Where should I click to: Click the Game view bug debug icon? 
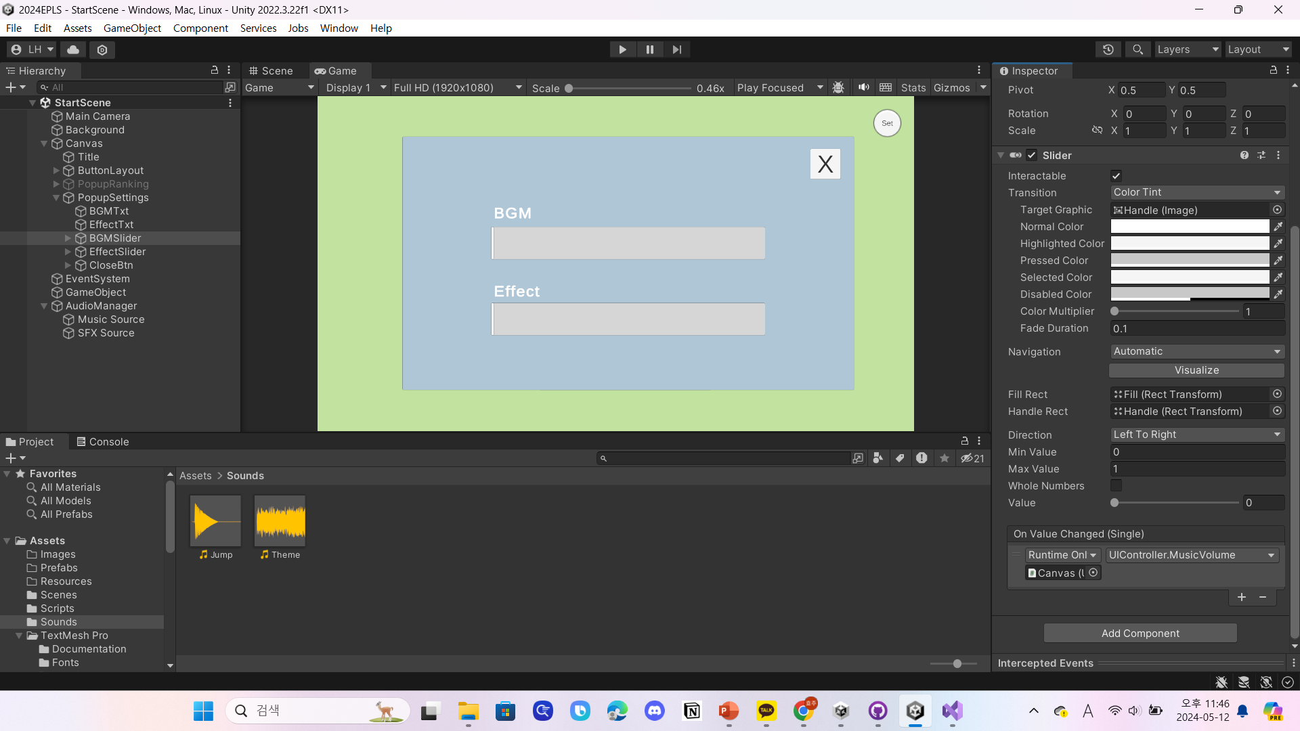coord(838,87)
